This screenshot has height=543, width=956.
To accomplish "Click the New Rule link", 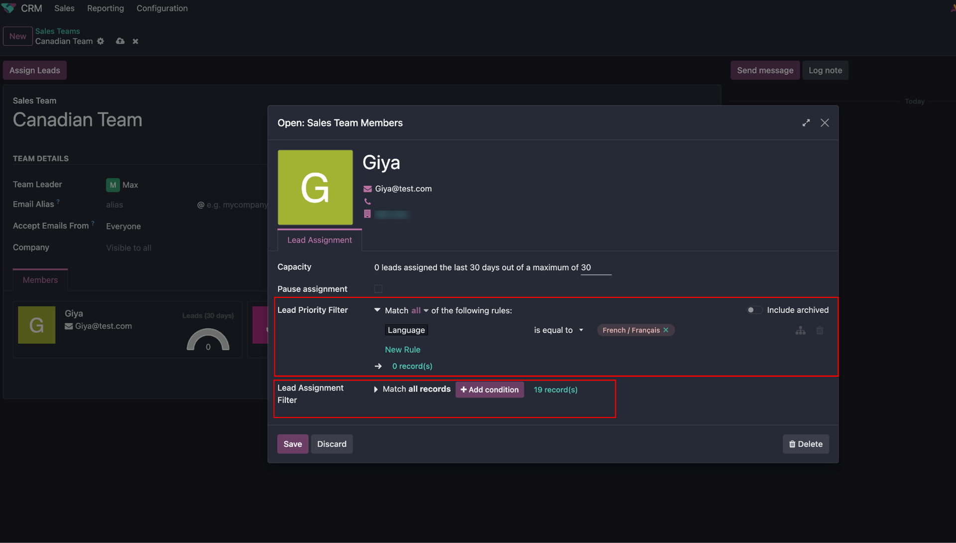I will 402,350.
